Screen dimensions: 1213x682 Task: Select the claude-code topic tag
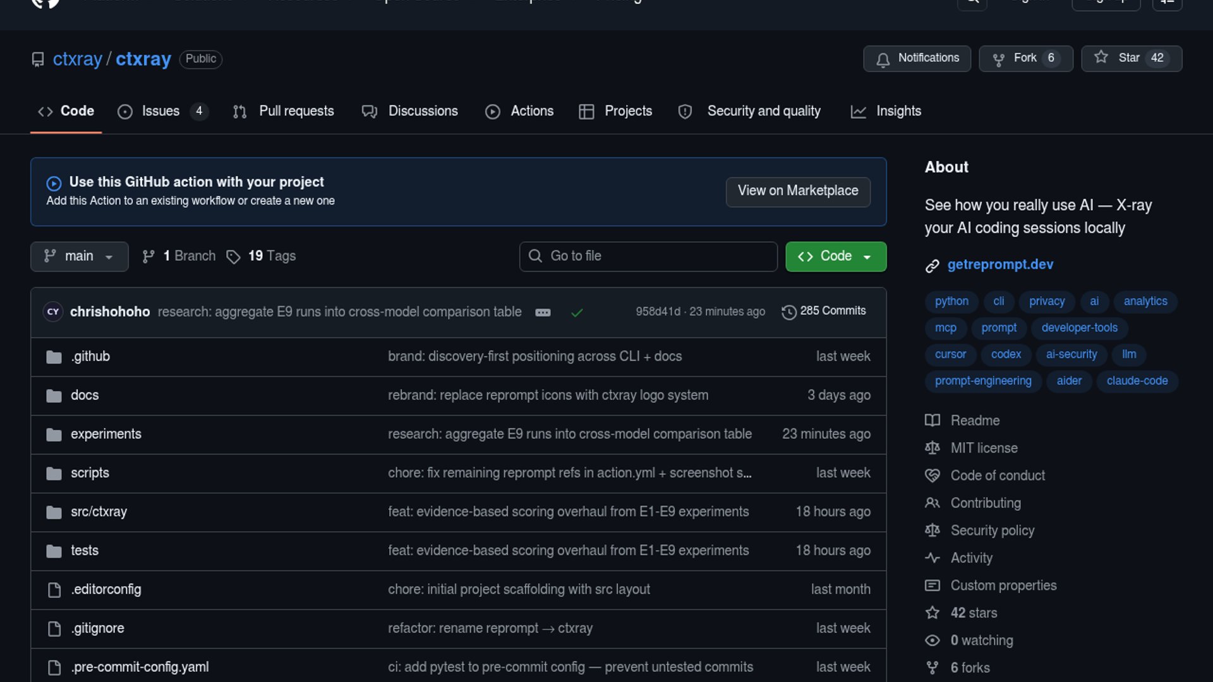tap(1137, 381)
